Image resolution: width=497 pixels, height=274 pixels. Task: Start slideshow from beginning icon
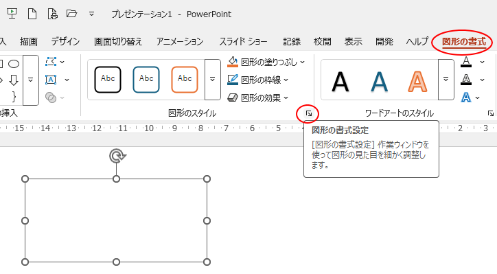(12, 14)
